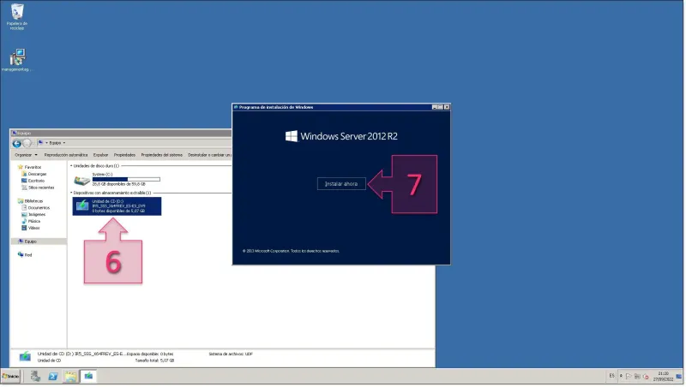Viewport: 686px width, 387px height.
Task: Open the Organizar dropdown menu
Action: [x=26, y=155]
